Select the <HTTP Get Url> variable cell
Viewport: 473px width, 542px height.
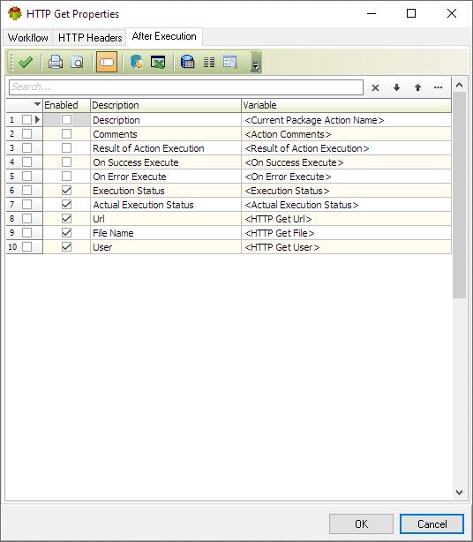click(346, 219)
